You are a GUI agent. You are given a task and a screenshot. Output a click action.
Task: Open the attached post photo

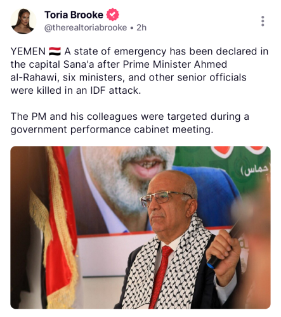tap(140, 228)
